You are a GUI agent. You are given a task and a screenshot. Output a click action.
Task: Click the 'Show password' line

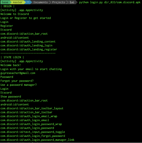coord(11,97)
